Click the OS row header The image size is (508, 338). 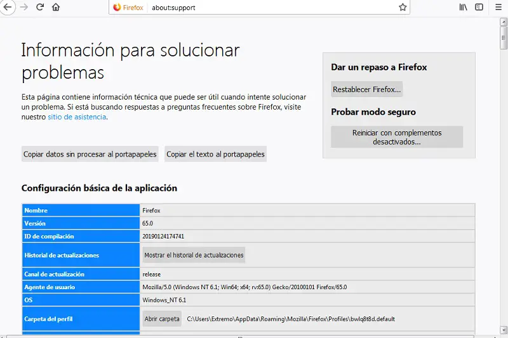click(81, 300)
